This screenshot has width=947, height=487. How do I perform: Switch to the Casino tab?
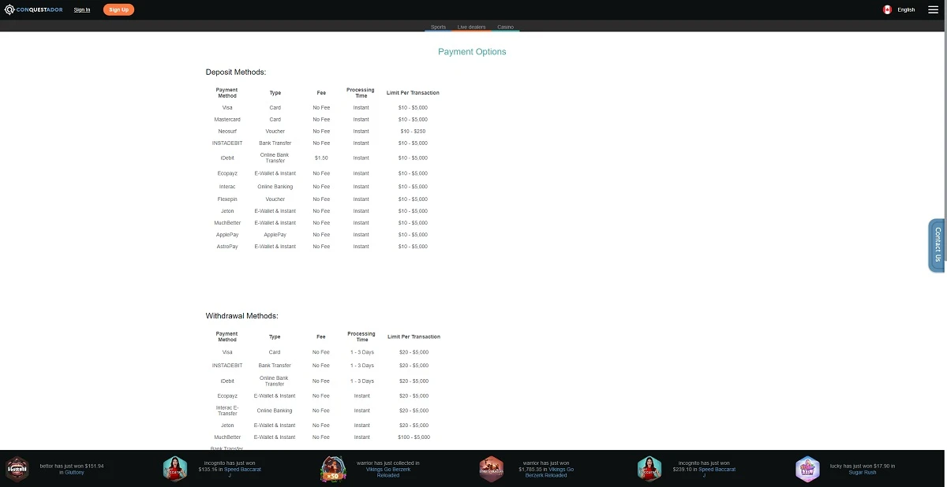505,27
